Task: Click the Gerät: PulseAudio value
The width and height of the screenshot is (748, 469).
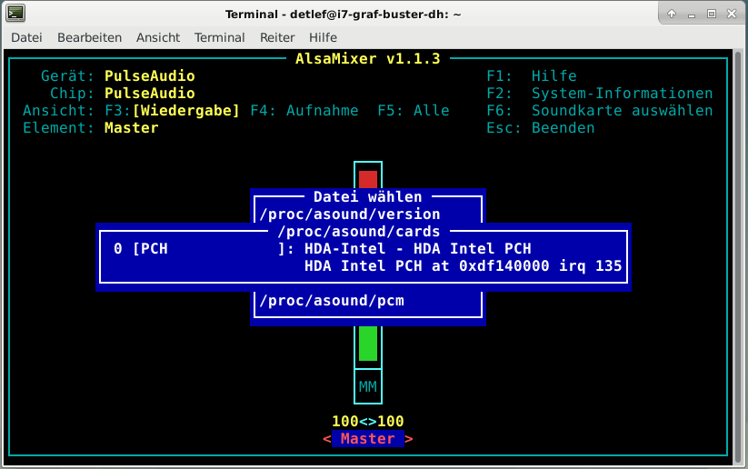Action: coord(150,75)
